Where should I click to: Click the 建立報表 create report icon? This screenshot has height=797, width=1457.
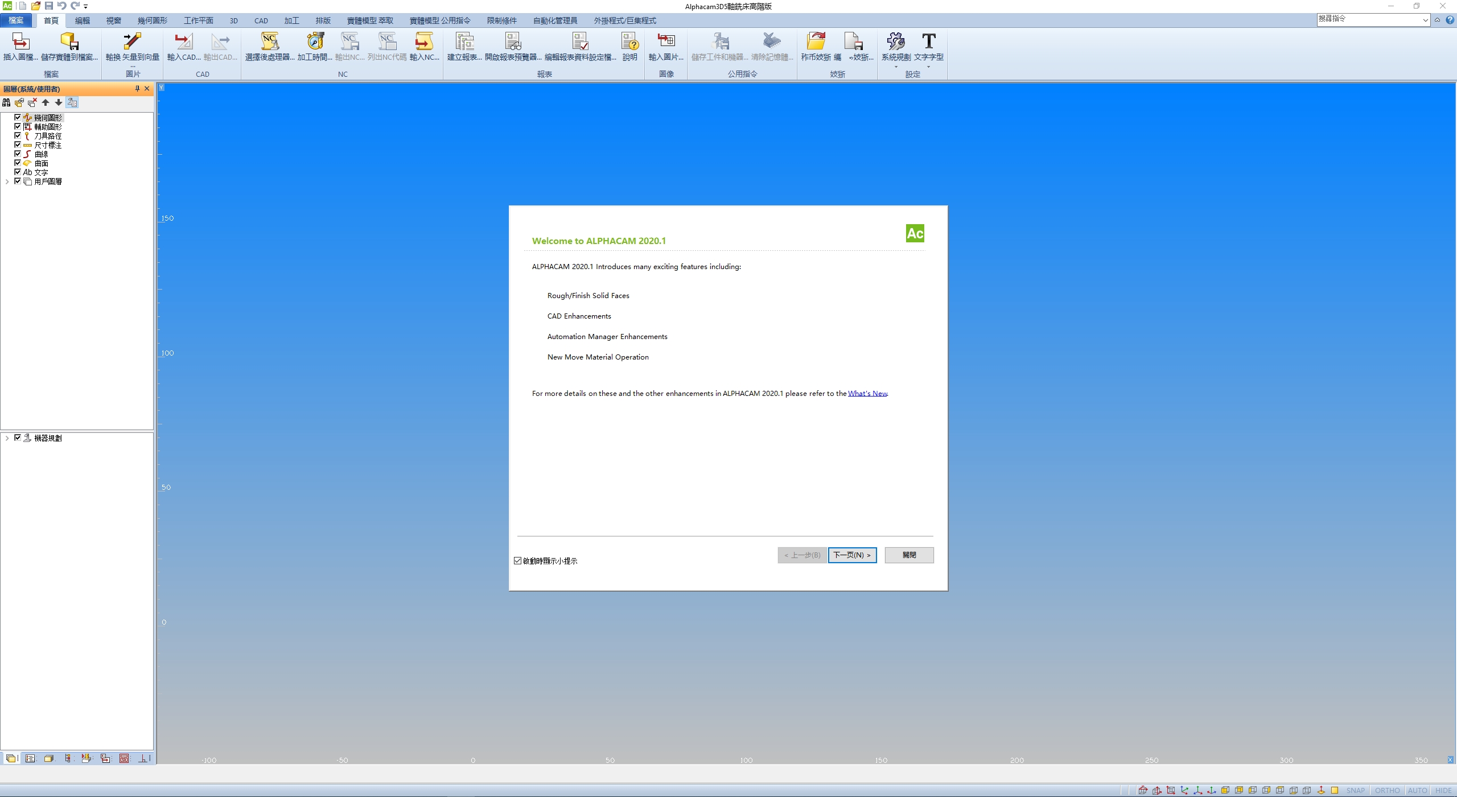tap(464, 42)
